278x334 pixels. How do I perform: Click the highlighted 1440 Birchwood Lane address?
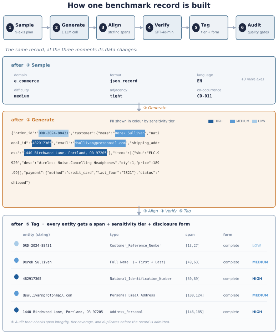65,153
